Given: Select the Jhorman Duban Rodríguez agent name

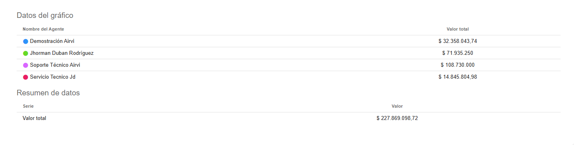Looking at the screenshot, I should click(x=62, y=53).
